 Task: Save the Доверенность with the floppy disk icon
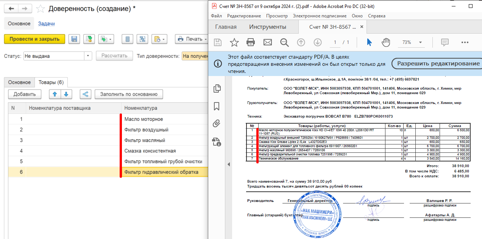tap(74, 39)
